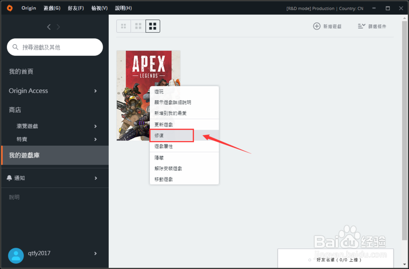Open the 好友名單 chat panel
409x269 pixels.
pyautogui.click(x=335, y=258)
